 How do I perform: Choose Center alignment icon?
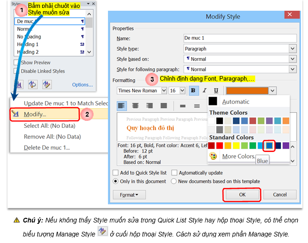(136, 106)
